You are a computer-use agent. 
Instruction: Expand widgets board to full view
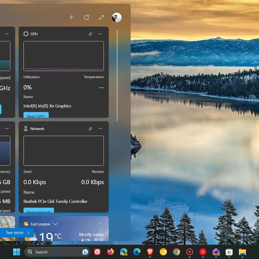click(x=101, y=17)
